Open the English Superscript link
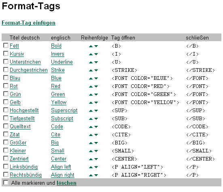This screenshot has width=223, height=192. click(x=64, y=111)
